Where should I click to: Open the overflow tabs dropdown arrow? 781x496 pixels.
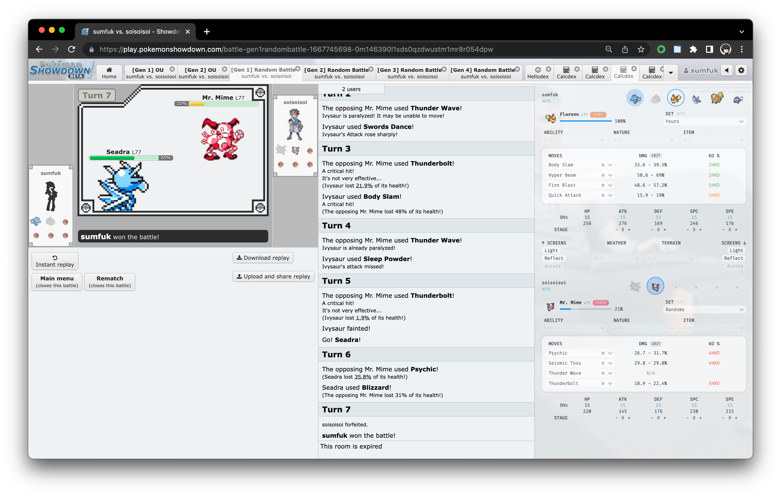click(671, 73)
